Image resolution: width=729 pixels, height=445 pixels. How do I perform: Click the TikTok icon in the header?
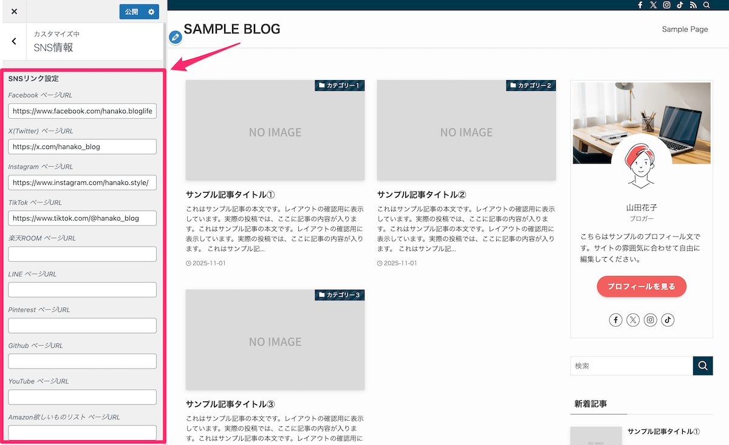click(680, 5)
